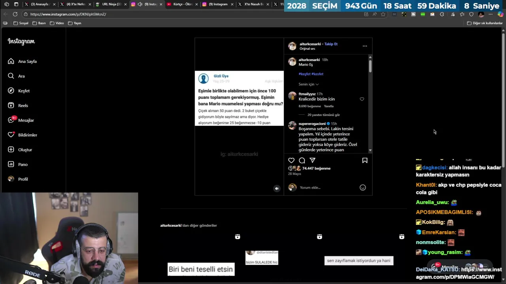The width and height of the screenshot is (506, 284).
Task: Click the comment bubble icon
Action: [x=302, y=160]
